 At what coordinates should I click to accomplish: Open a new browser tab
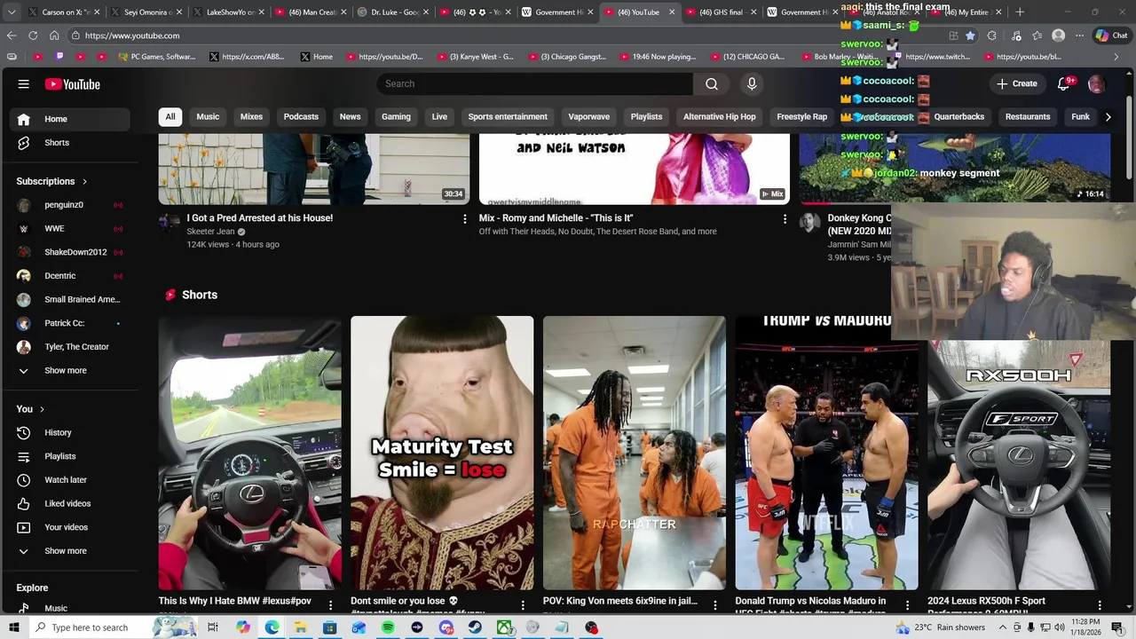tap(1020, 12)
